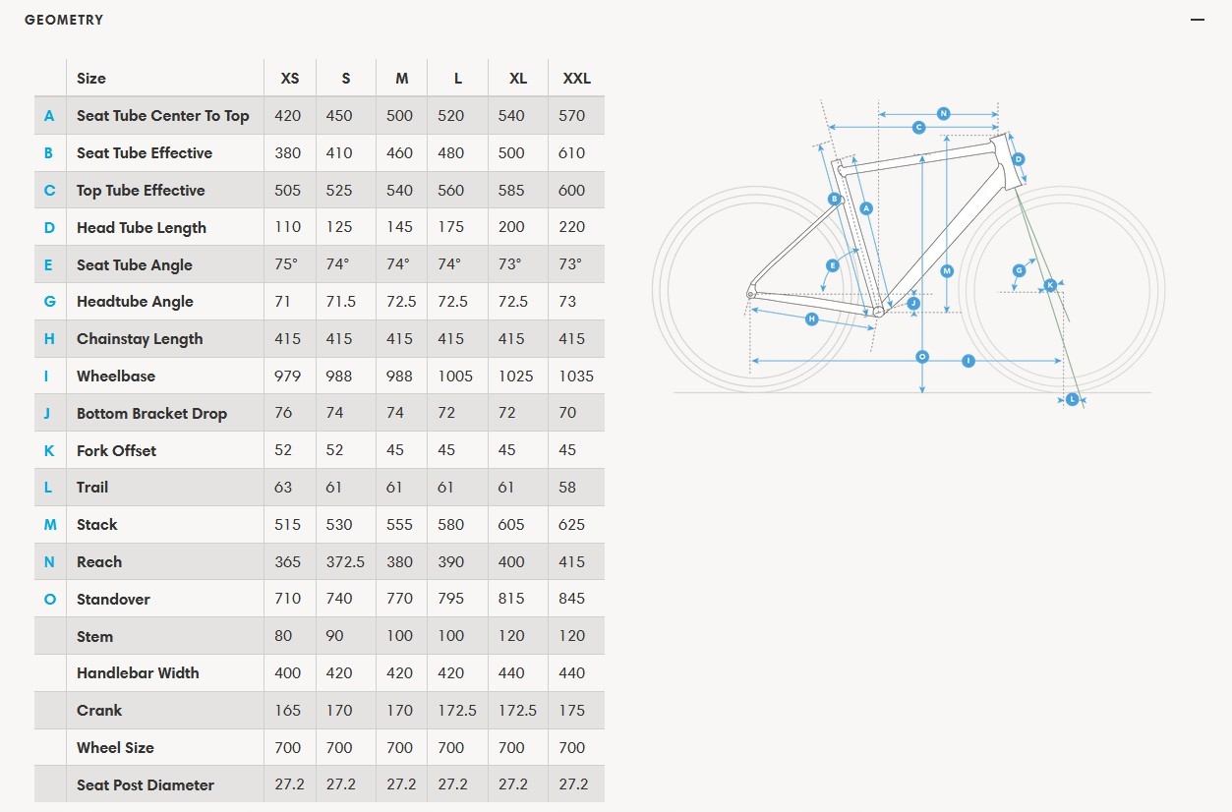Click the Seat Tube Center To Top row label
Viewport: 1232px width, 812px height.
coord(163,116)
